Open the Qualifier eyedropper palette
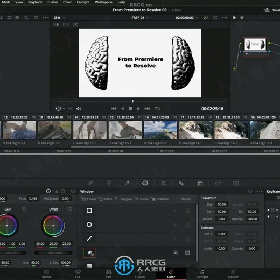Image resolution: width=280 pixels, height=280 pixels. tap(127, 183)
